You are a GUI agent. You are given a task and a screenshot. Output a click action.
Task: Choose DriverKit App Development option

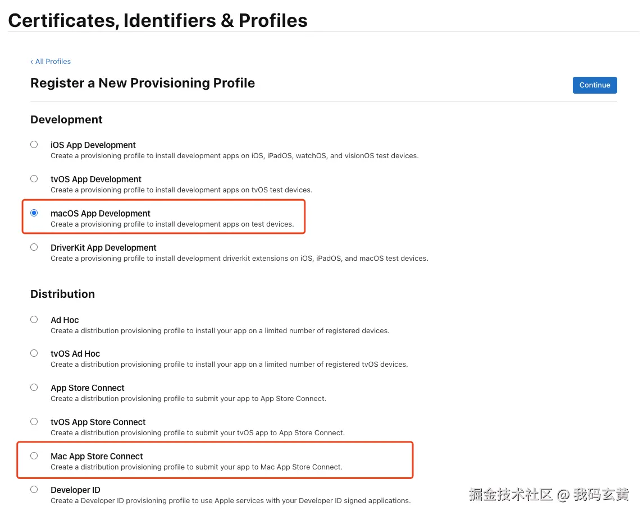point(34,247)
